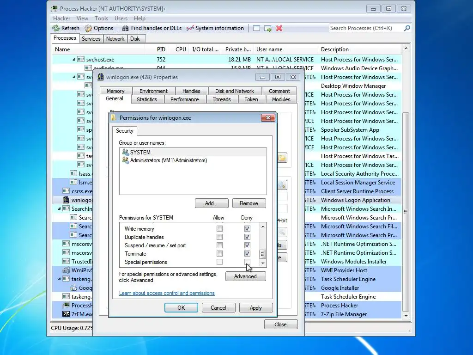Open Advanced permission settings

coord(246,276)
